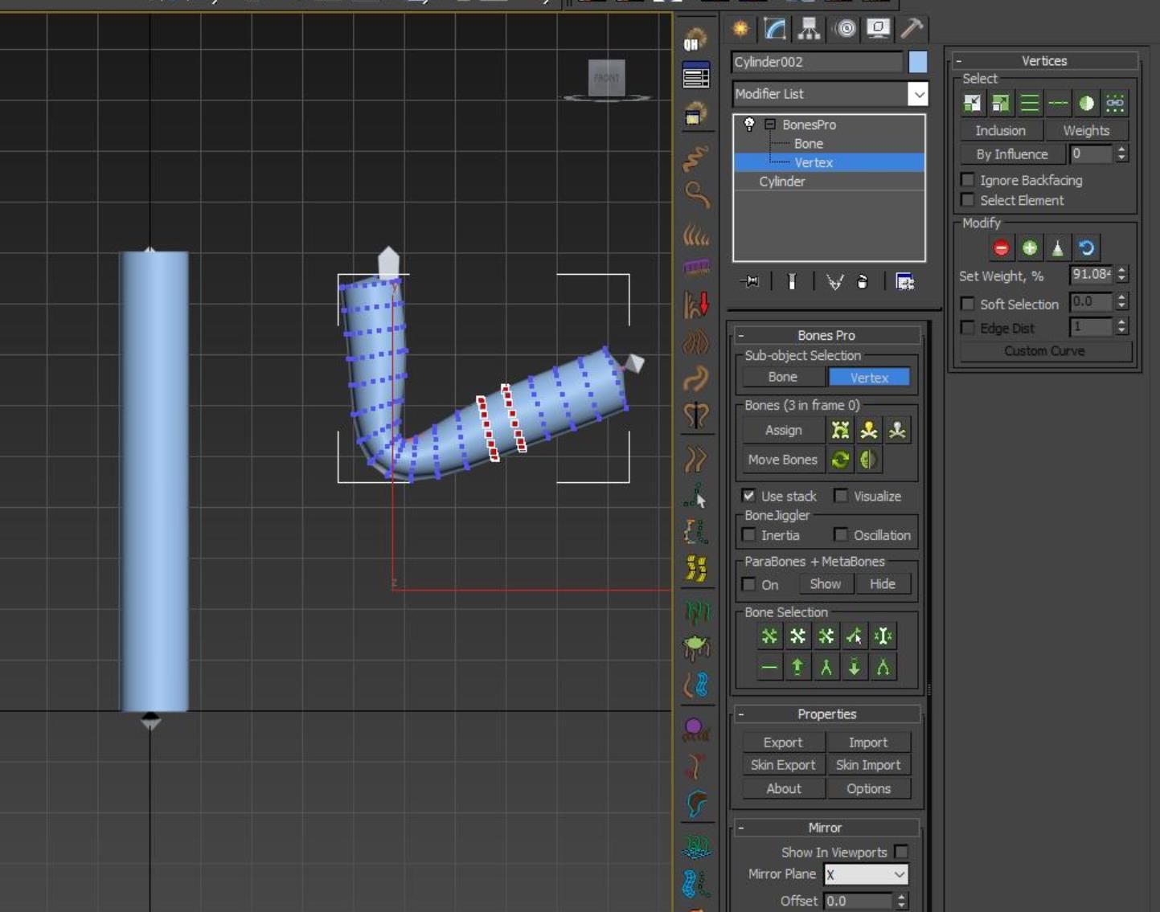Click red minus Modify icon
Screen dimensions: 1160x912
coord(1001,248)
